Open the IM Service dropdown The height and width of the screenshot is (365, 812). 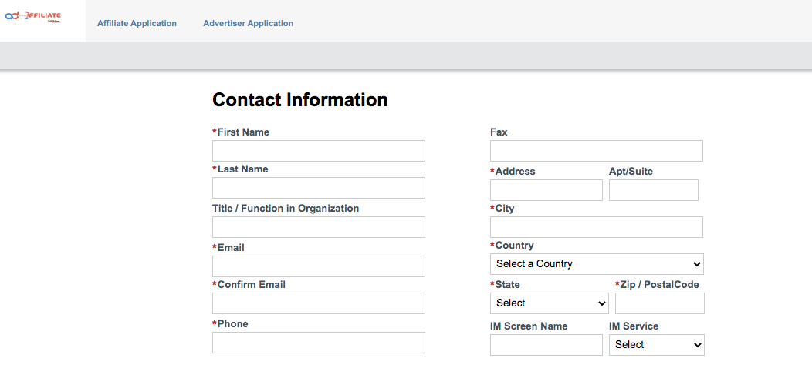[656, 345]
